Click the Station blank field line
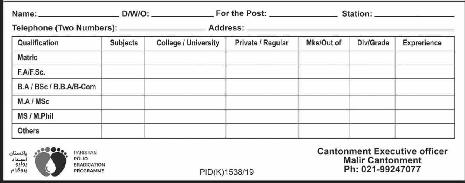The height and width of the screenshot is (183, 465). (x=414, y=15)
